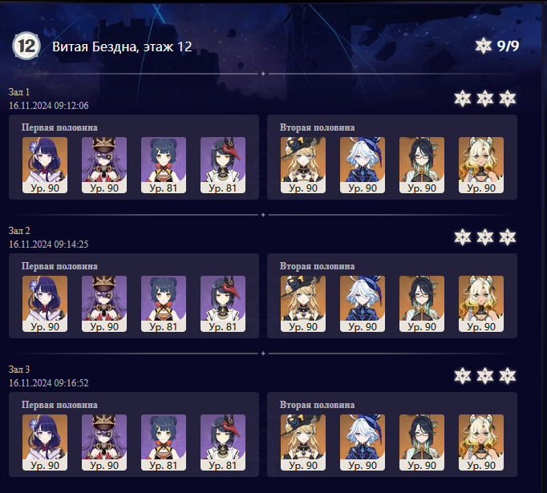Click last star of Зал 2 rating

[507, 237]
